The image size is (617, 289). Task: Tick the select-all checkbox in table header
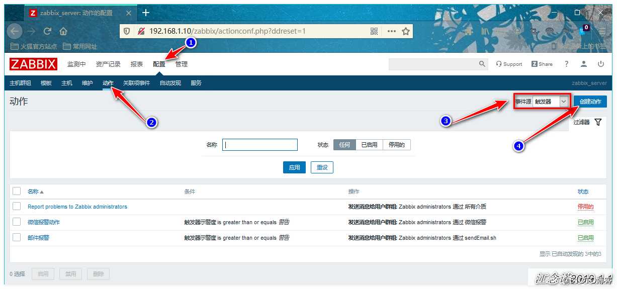tap(17, 191)
